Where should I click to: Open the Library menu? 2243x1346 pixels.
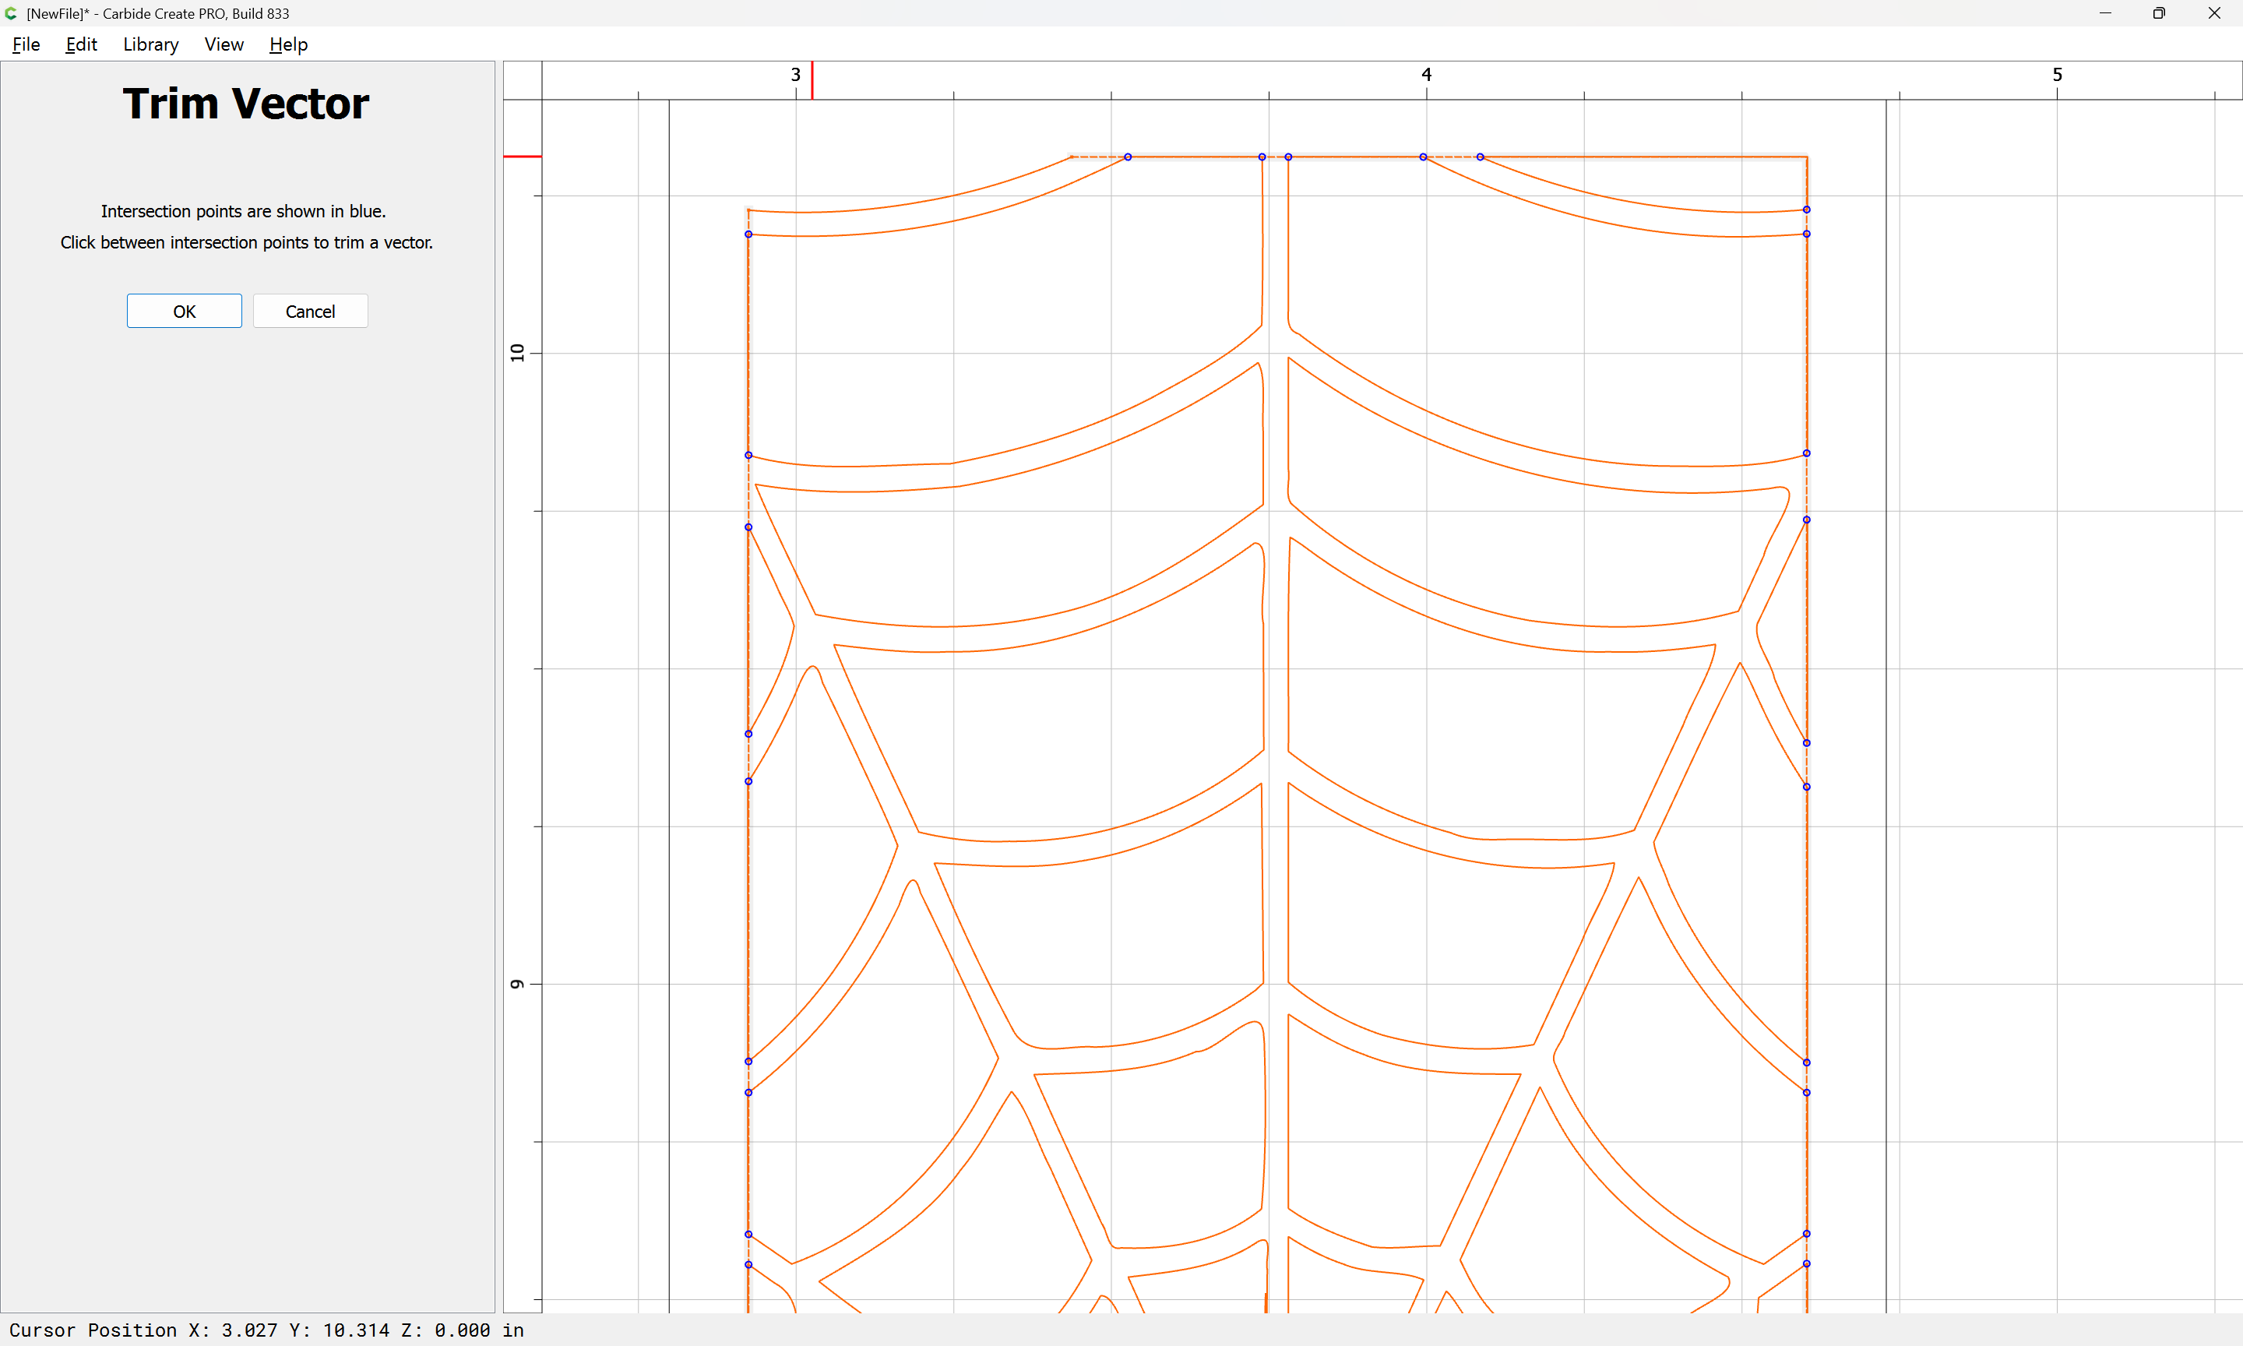pos(150,44)
